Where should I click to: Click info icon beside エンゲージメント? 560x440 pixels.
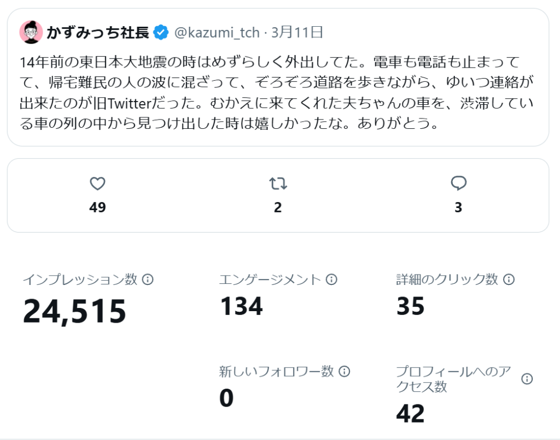(331, 280)
